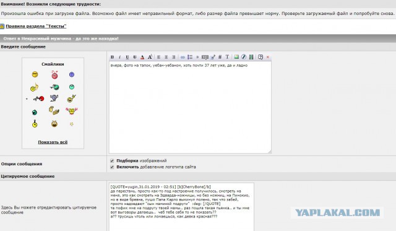Insert a hyperlink with the chain icon
This screenshot has width=396, height=231.
pos(183,57)
